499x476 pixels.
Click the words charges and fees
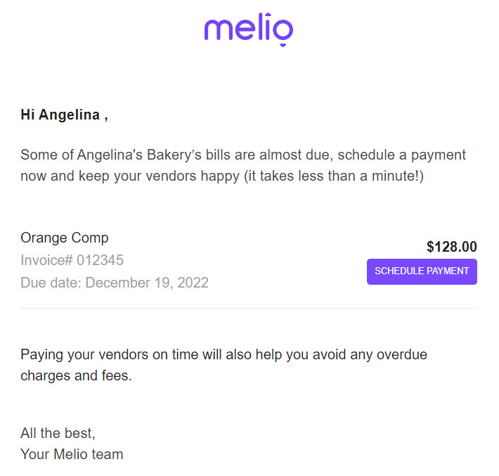coord(76,375)
